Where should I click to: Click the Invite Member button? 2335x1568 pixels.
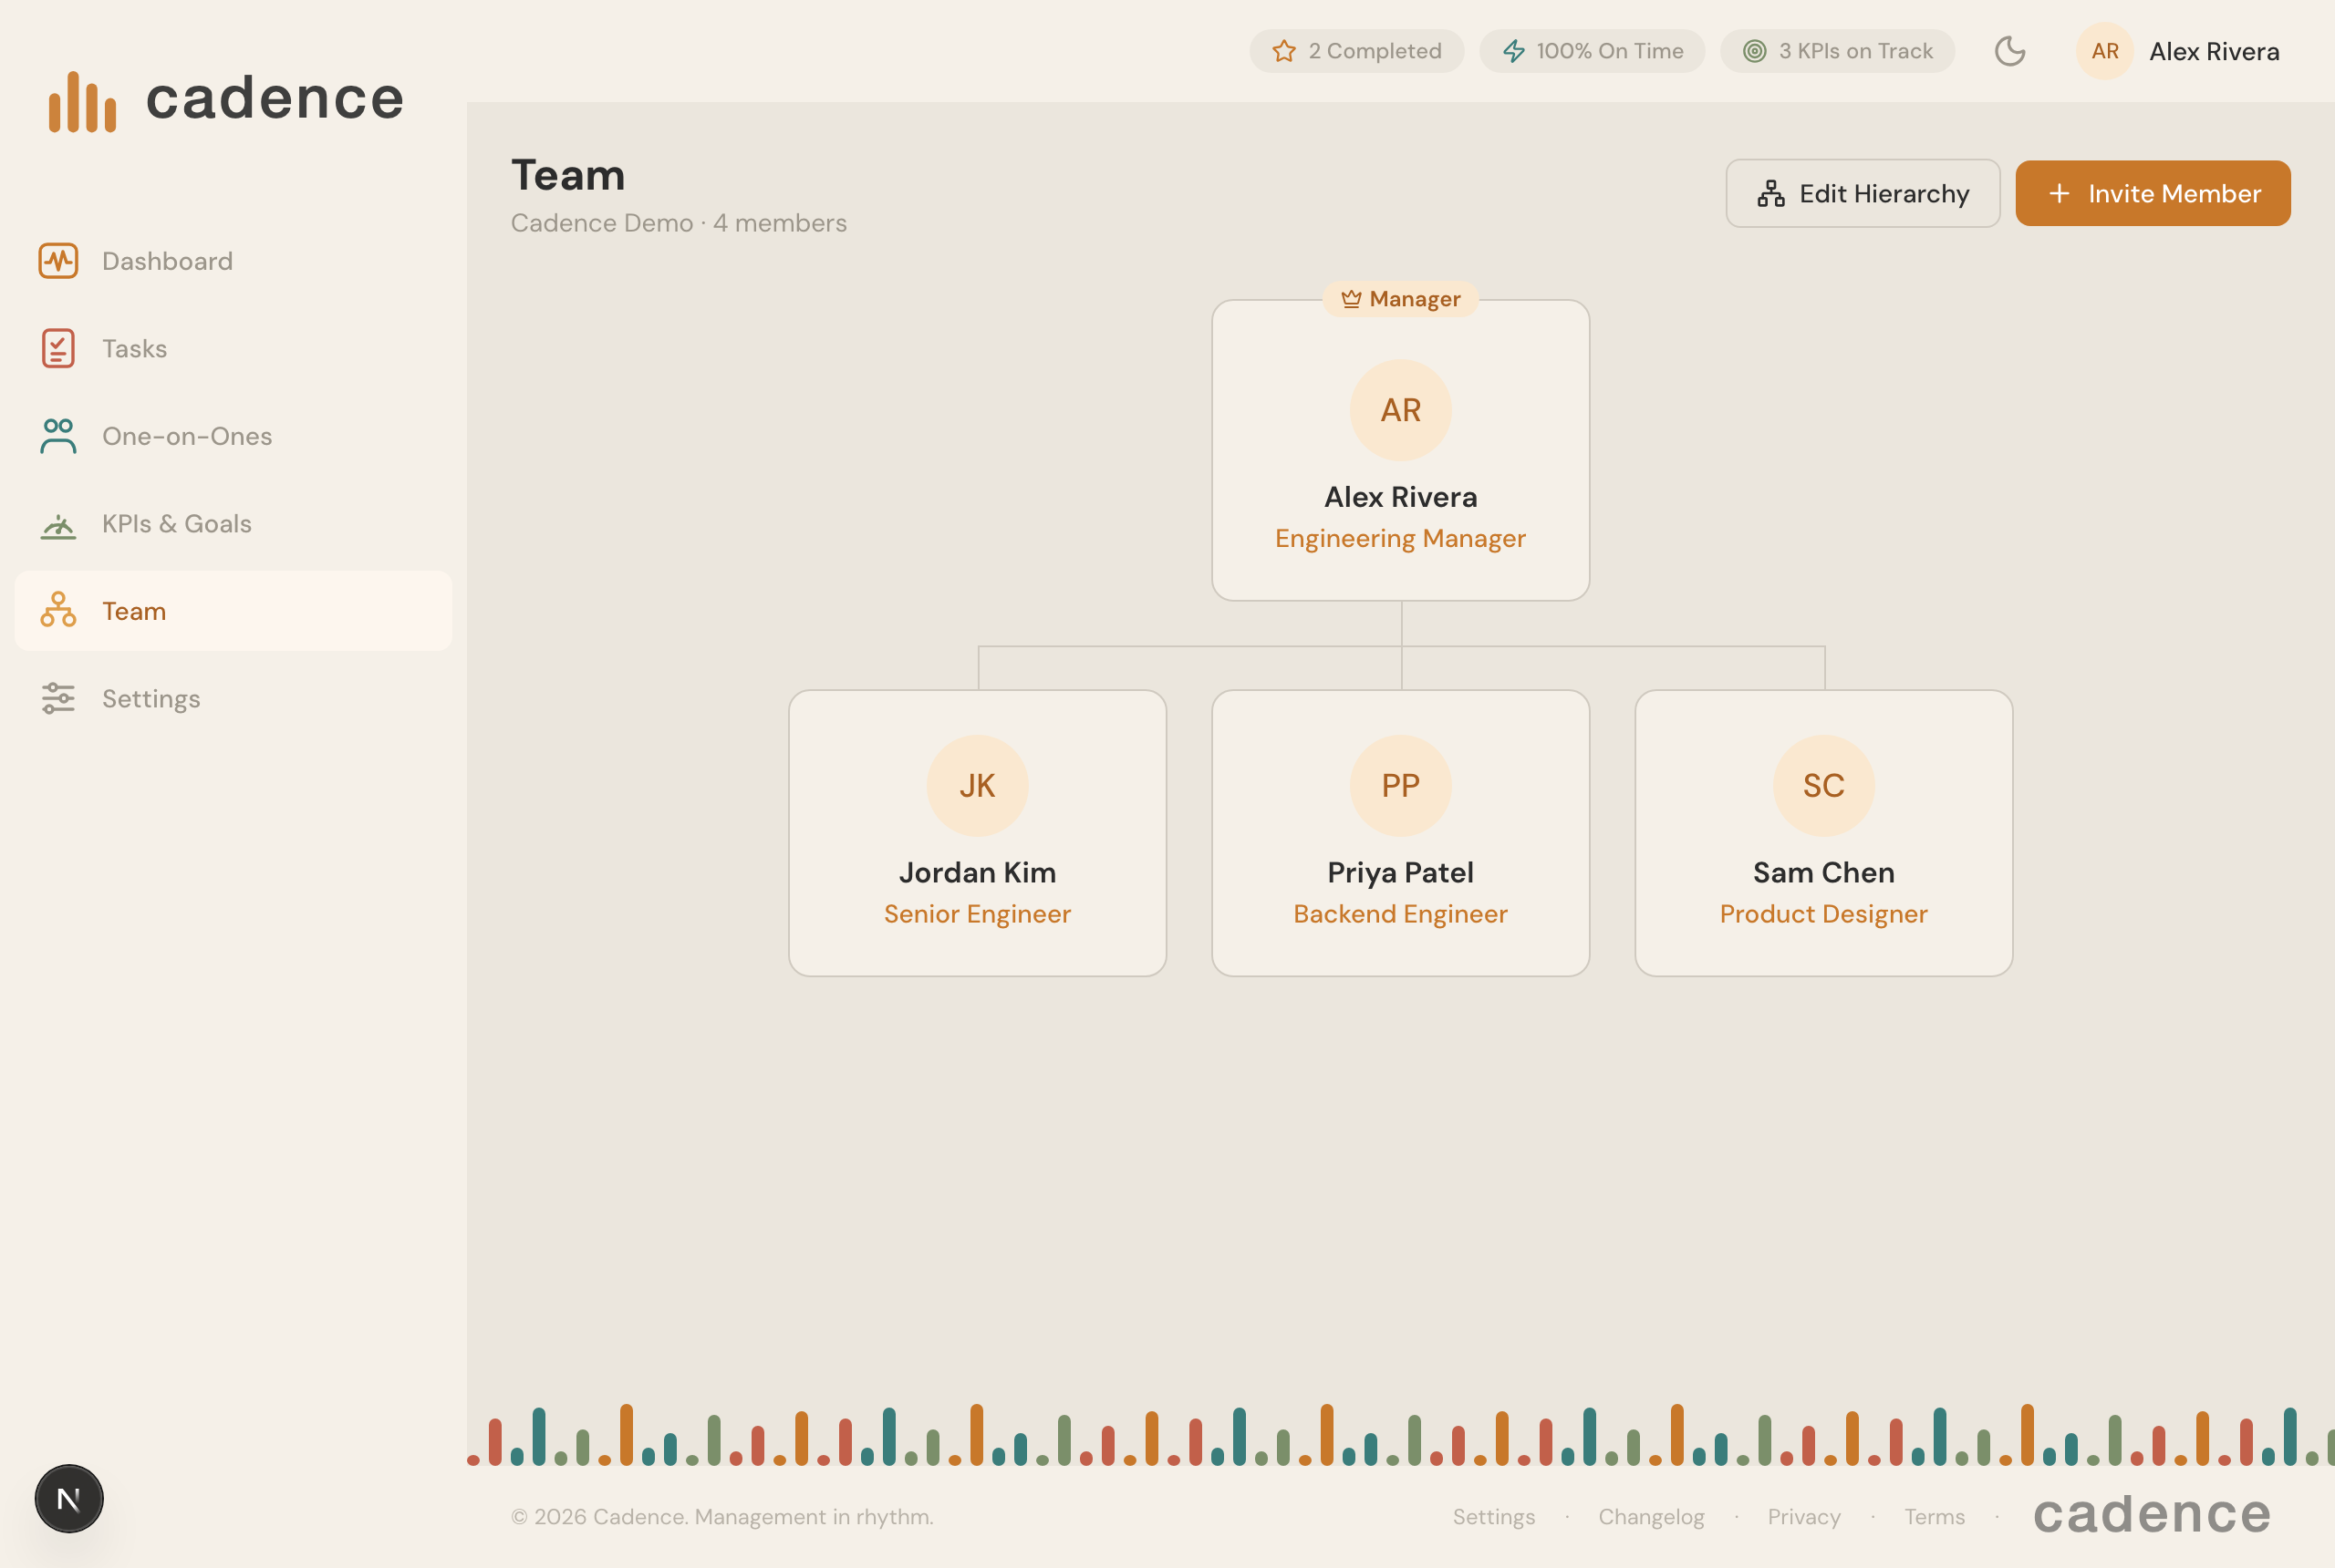point(2152,193)
